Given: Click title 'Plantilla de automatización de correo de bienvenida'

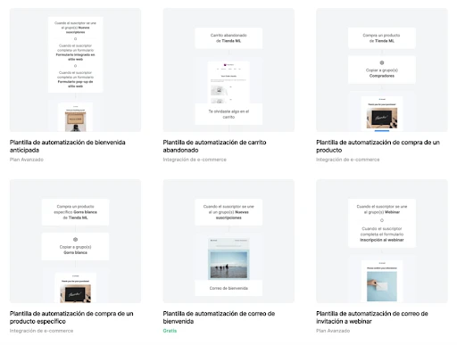Looking at the screenshot, I should pos(219,317).
